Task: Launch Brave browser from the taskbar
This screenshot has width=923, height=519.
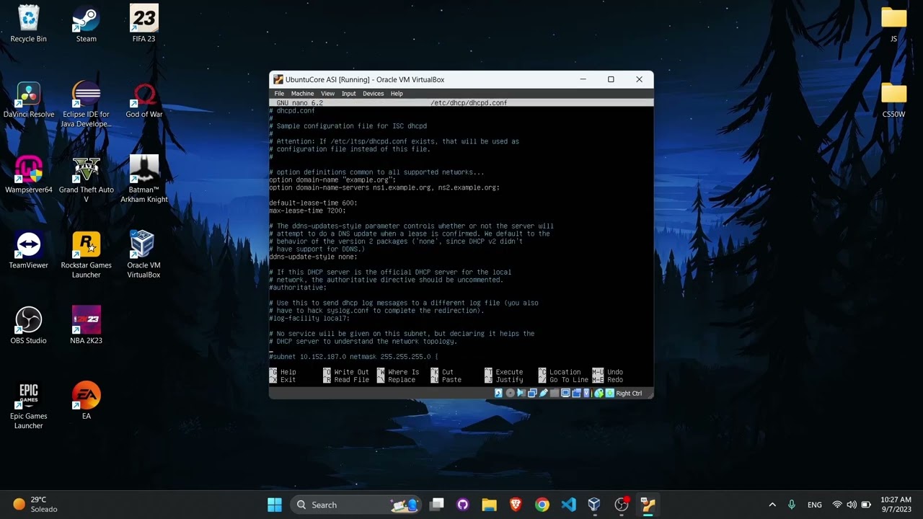Action: tap(516, 505)
